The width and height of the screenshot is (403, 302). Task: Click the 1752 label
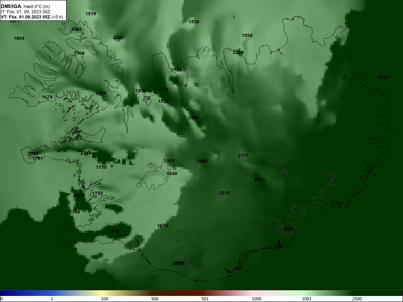(98, 193)
